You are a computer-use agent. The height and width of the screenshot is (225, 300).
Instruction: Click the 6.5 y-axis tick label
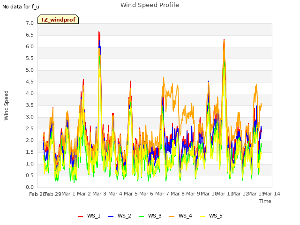pyautogui.click(x=30, y=35)
